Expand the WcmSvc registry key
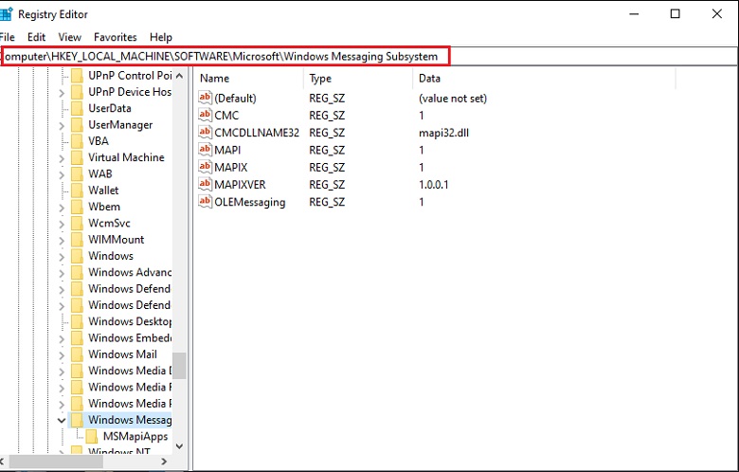The image size is (739, 472). [x=62, y=224]
